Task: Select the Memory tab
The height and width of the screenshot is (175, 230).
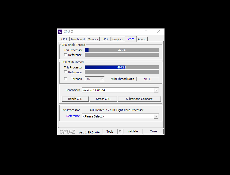Action: [x=93, y=39]
